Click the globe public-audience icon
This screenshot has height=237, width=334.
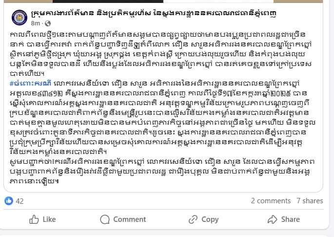pos(48,23)
